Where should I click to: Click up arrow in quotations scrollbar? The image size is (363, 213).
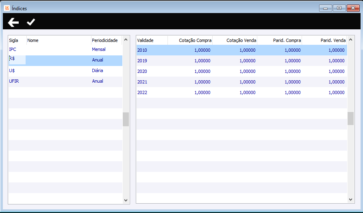click(x=350, y=40)
